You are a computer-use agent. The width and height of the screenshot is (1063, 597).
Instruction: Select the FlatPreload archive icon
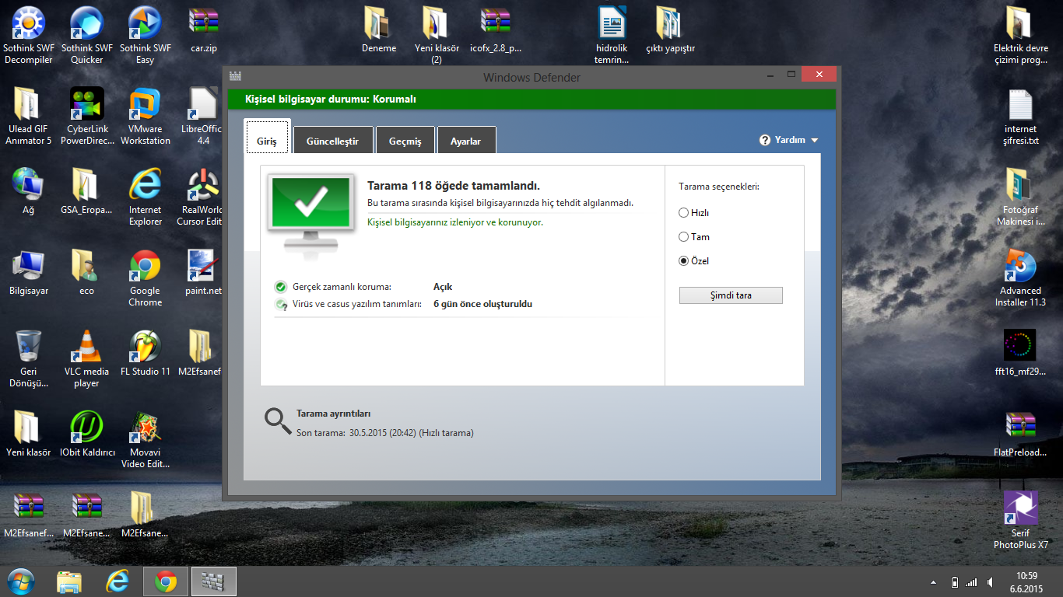click(1020, 434)
